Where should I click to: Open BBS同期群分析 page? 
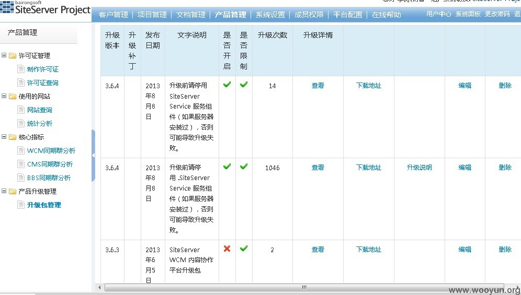click(49, 178)
